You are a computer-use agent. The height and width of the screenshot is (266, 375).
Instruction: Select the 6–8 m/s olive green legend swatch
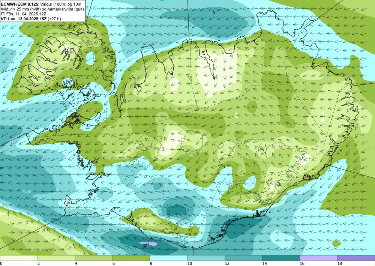click(131, 258)
